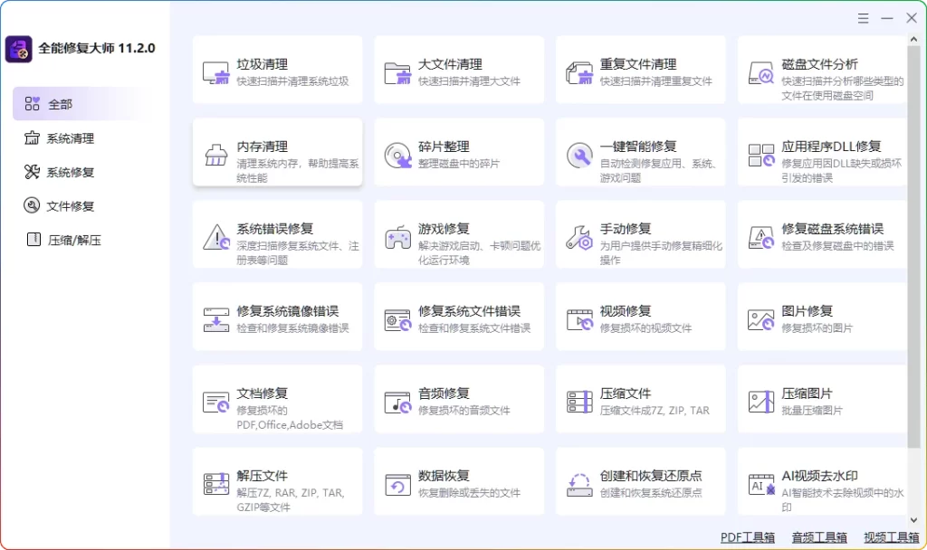Switch to the 全部 tab

click(56, 103)
